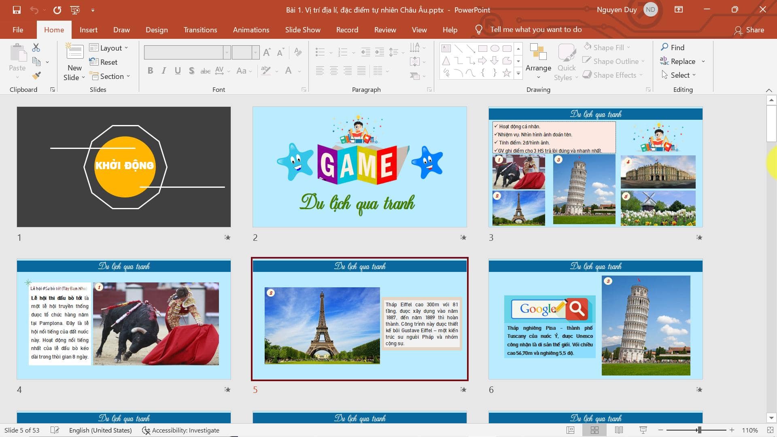
Task: Click Clear All Formatting icon
Action: coord(298,52)
